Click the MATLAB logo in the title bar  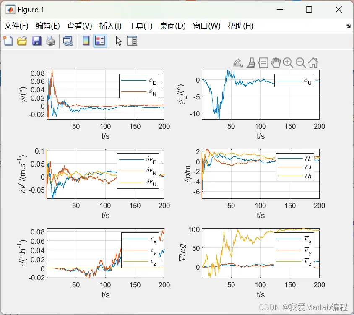click(10, 10)
